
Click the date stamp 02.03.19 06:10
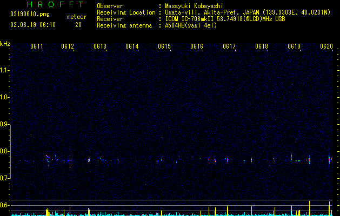click(x=33, y=25)
